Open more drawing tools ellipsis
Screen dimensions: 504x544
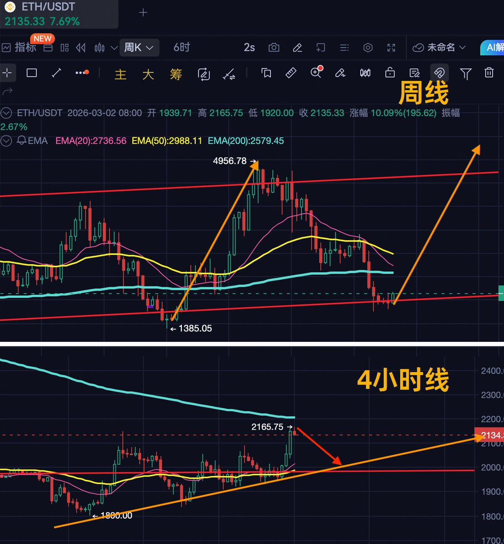[x=82, y=73]
